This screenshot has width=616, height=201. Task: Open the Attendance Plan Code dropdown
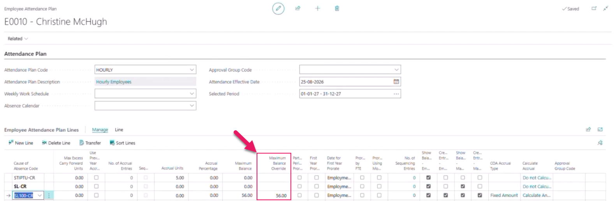(192, 70)
